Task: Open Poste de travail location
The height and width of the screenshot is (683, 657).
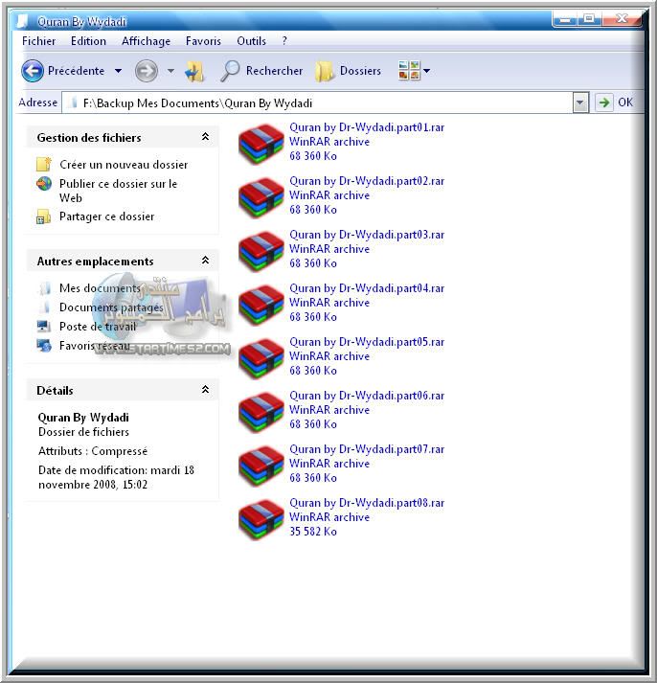Action: click(97, 327)
